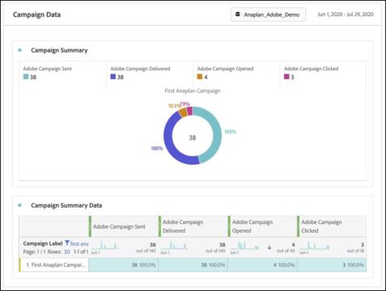Viewport: 386px width, 291px height.
Task: Click the filter funnel icon next to Campaign Label
Action: tap(67, 243)
